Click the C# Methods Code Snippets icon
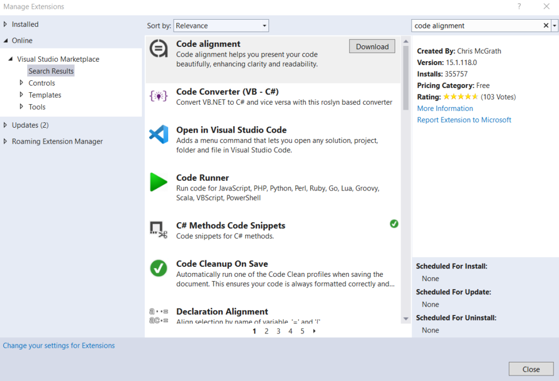Image resolution: width=559 pixels, height=381 pixels. click(158, 229)
